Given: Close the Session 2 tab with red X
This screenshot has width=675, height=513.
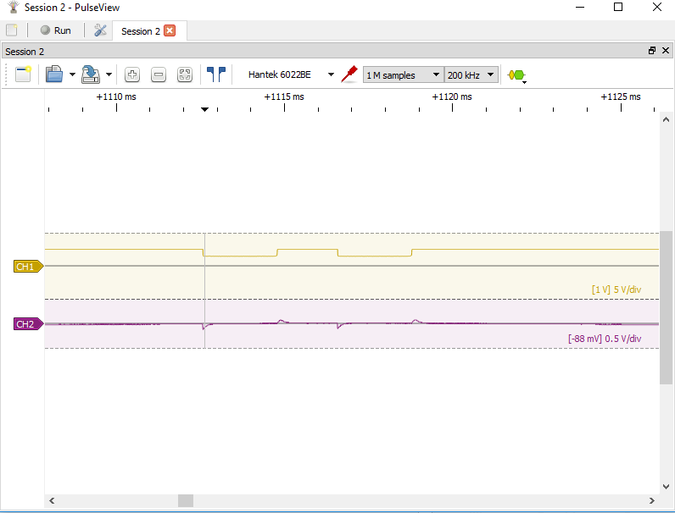Looking at the screenshot, I should coord(170,31).
